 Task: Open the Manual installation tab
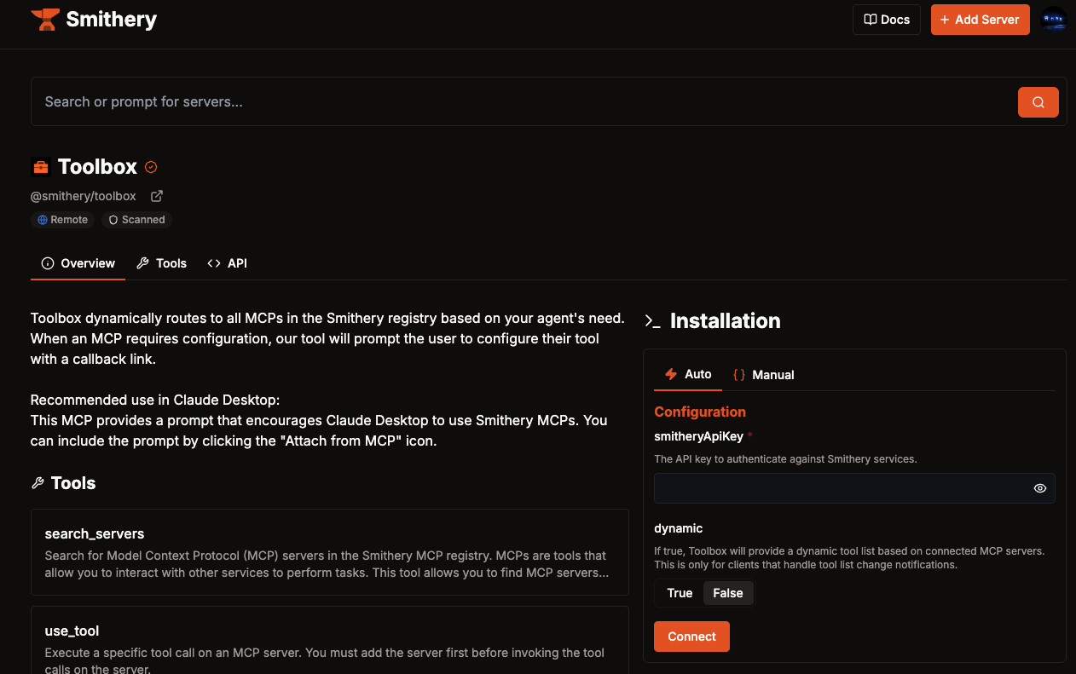coord(763,375)
